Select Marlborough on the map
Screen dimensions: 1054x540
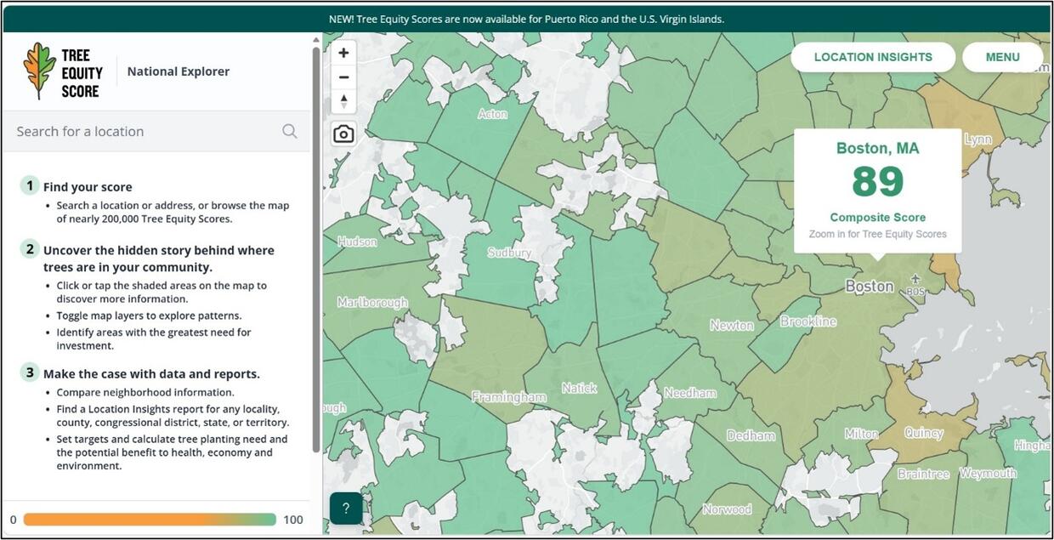tap(372, 302)
